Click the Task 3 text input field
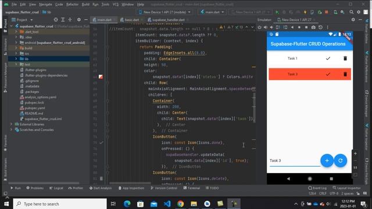372x209 pixels. 295,161
